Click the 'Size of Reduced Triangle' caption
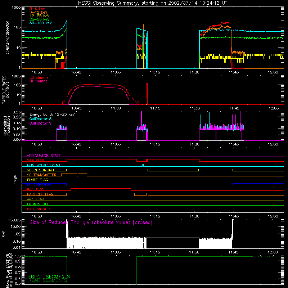 [x=91, y=222]
